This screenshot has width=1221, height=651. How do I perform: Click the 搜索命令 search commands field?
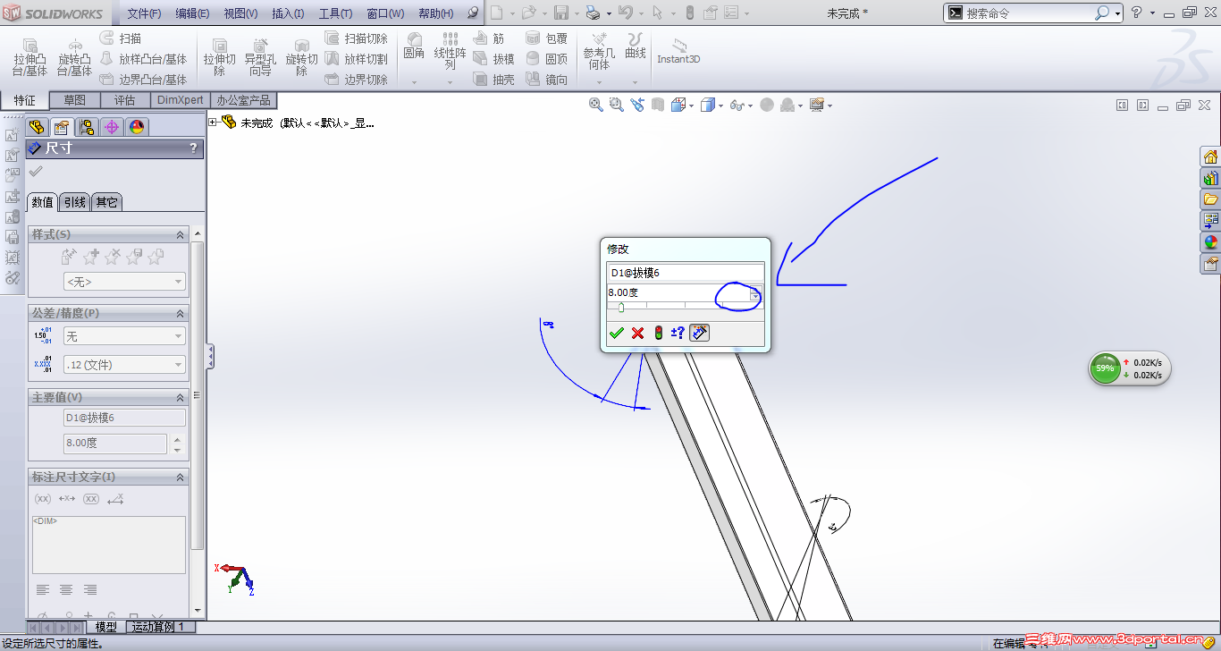point(1030,13)
